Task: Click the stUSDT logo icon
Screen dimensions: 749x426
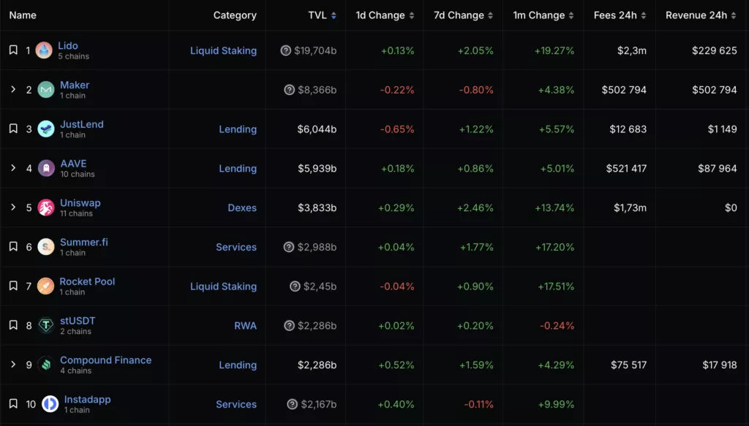Action: tap(46, 325)
